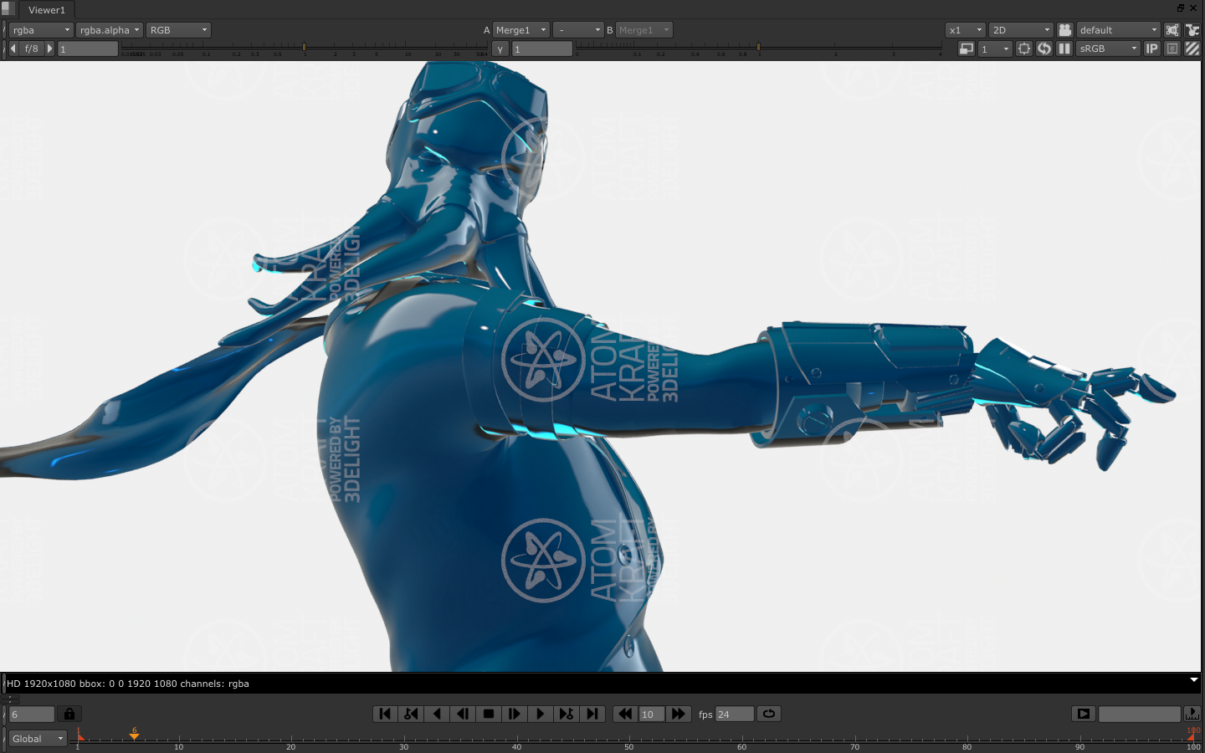This screenshot has height=753, width=1205.
Task: Jump to the first frame
Action: click(385, 714)
